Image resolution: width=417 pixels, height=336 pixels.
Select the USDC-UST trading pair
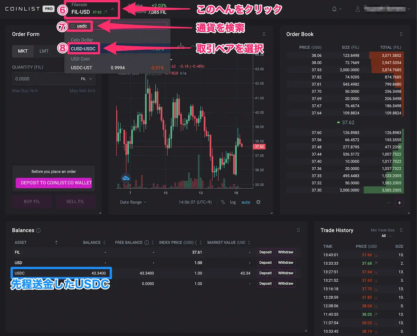pyautogui.click(x=117, y=68)
